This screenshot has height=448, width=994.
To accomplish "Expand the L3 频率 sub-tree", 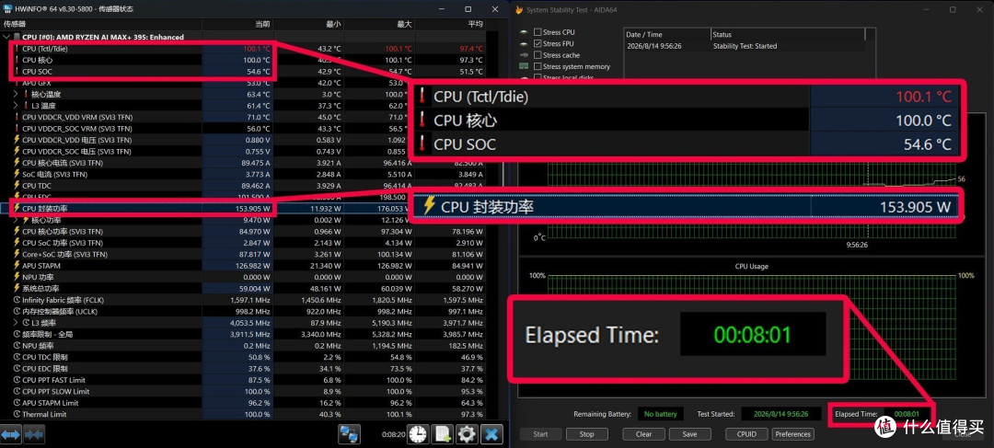I will coord(17,323).
